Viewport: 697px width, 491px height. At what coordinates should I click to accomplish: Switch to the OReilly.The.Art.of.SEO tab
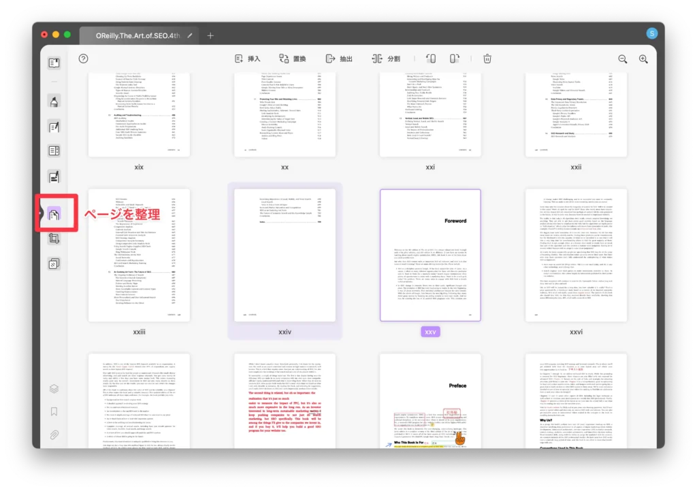pos(136,35)
